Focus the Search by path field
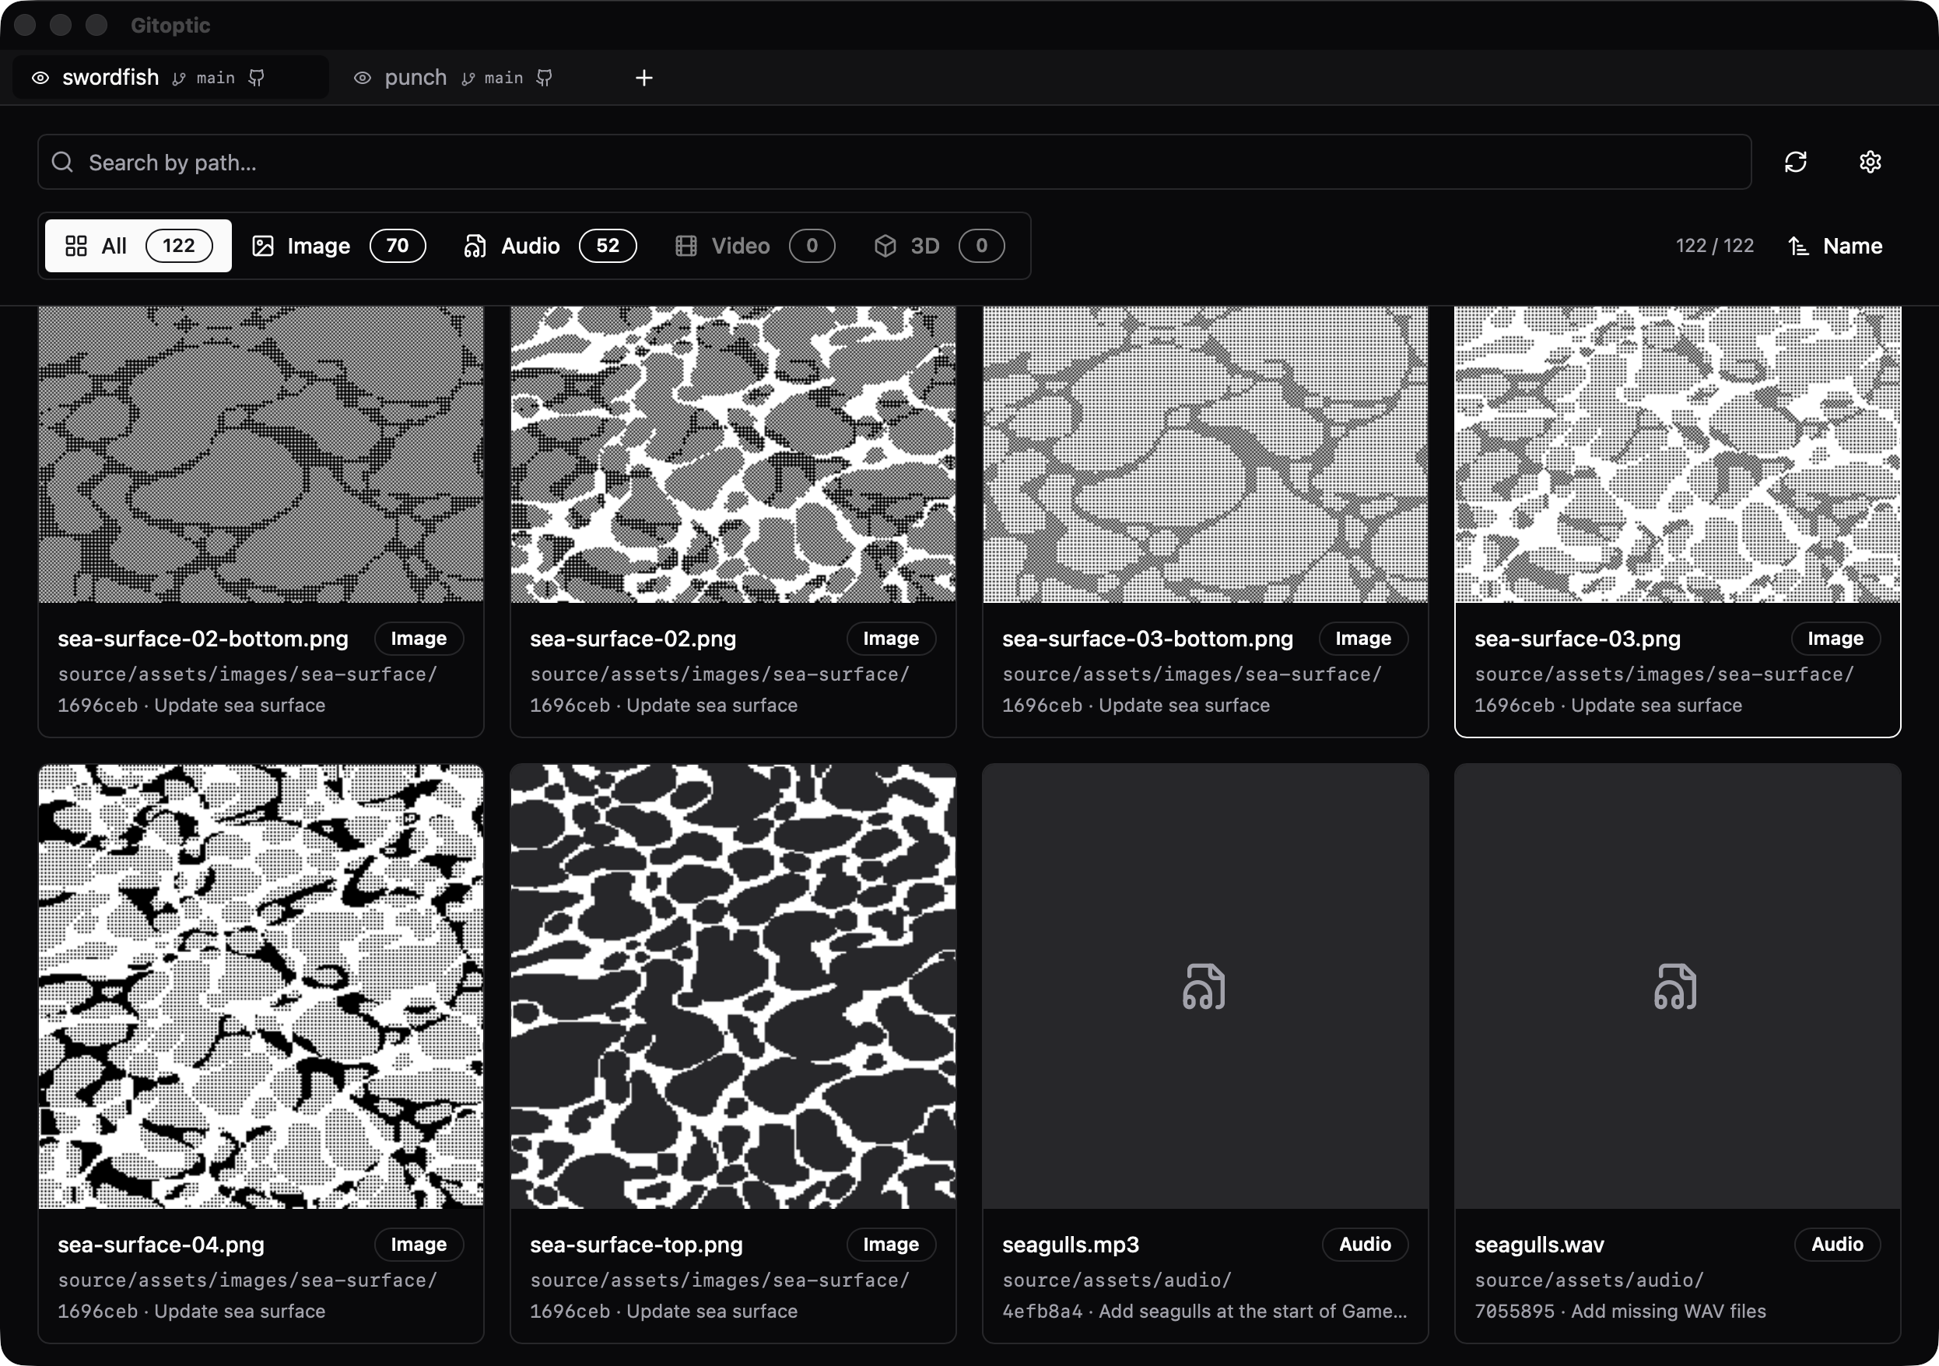The height and width of the screenshot is (1366, 1939). click(894, 161)
